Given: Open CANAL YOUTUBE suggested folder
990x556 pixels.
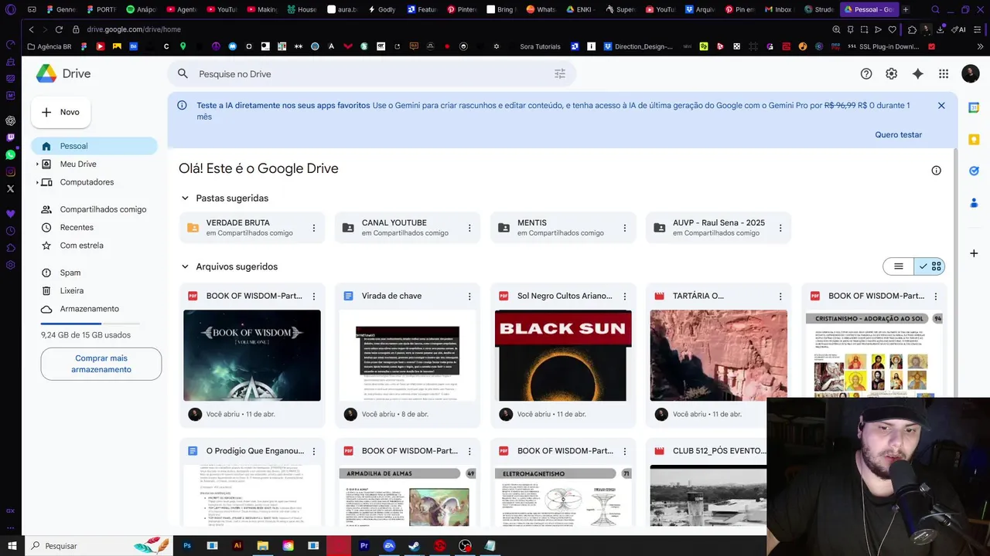Looking at the screenshot, I should (x=408, y=228).
